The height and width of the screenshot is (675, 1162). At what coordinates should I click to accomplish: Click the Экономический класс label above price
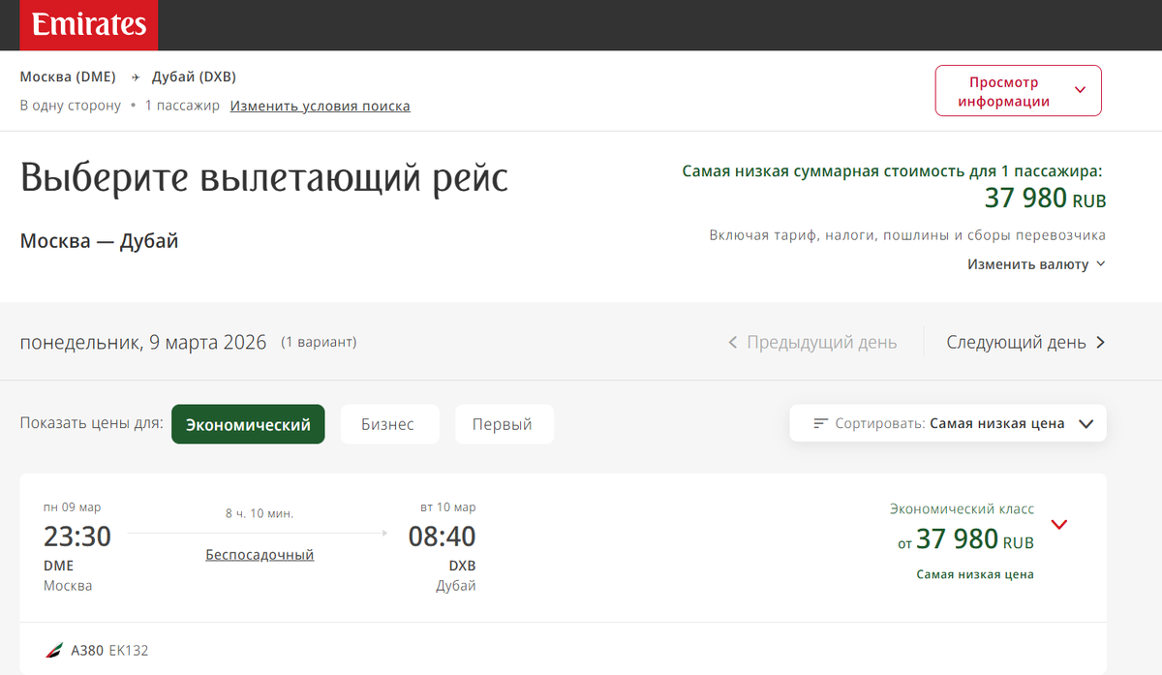click(x=963, y=508)
